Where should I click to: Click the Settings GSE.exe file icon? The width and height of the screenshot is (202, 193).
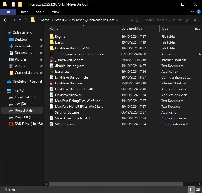51,112
